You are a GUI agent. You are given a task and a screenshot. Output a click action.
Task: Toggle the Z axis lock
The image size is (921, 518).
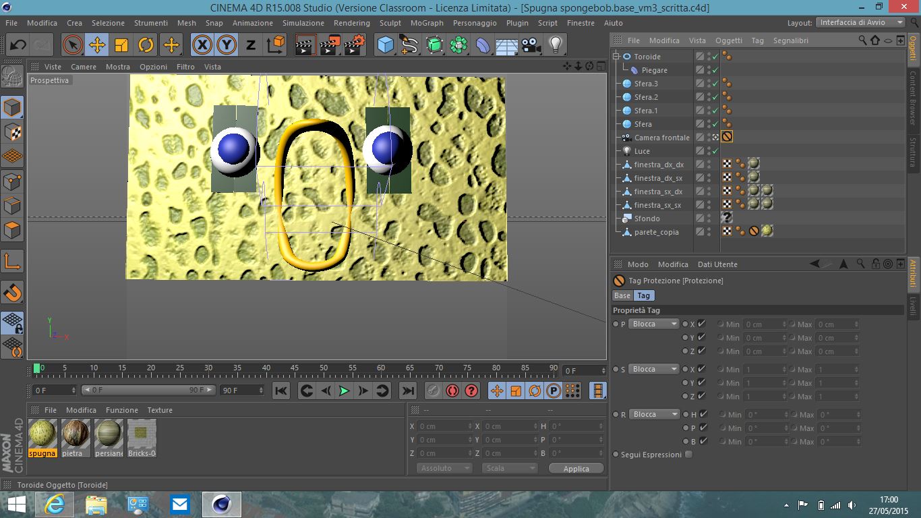point(251,45)
